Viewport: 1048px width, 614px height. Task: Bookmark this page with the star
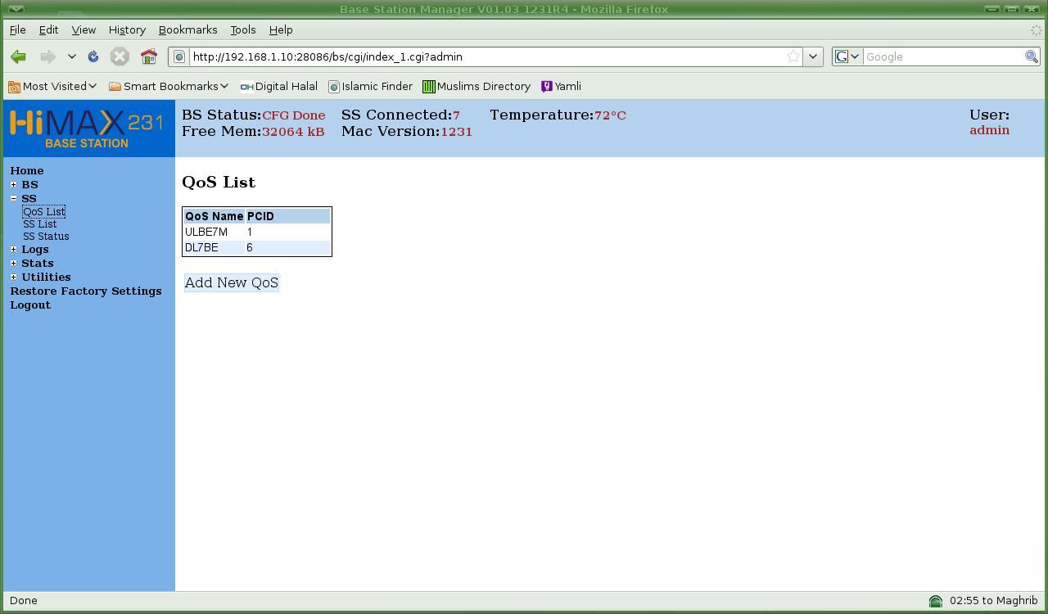click(793, 56)
